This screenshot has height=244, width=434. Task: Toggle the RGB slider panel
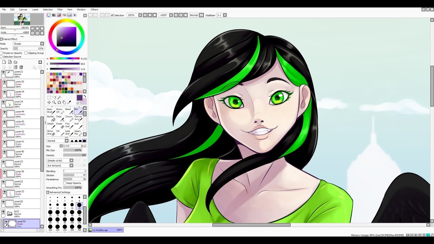pos(54,15)
